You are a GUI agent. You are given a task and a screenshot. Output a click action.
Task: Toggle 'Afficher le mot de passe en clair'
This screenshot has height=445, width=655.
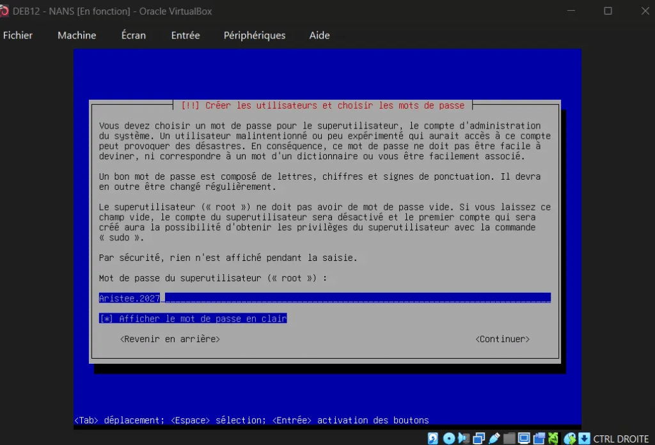click(x=193, y=318)
